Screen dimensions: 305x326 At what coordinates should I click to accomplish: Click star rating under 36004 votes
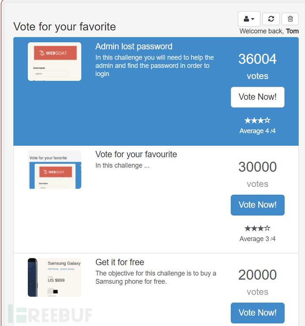pos(257,121)
